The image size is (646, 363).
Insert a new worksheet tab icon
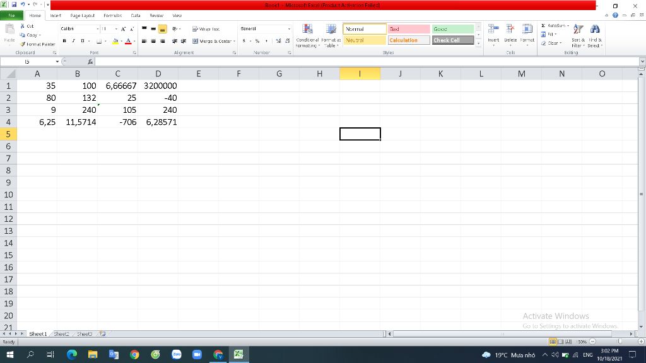click(103, 334)
